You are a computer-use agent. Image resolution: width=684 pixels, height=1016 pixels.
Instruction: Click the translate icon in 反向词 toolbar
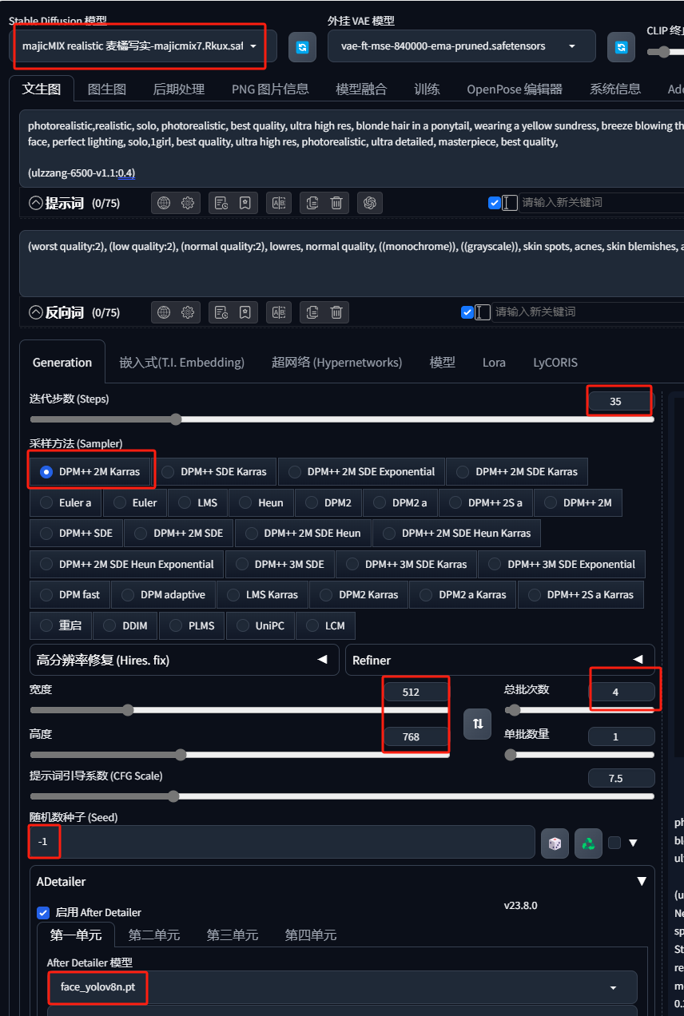pos(279,312)
